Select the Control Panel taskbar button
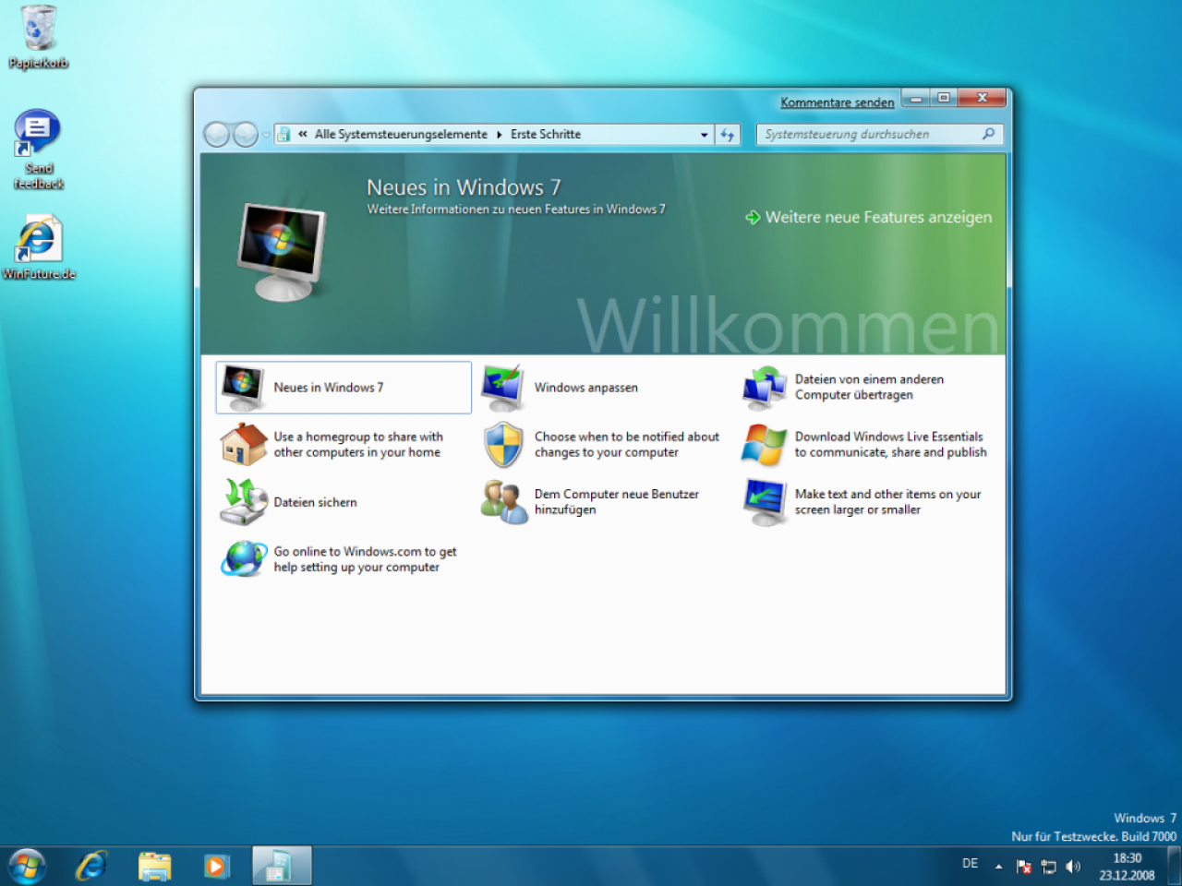Viewport: 1182px width, 886px height. click(x=280, y=867)
